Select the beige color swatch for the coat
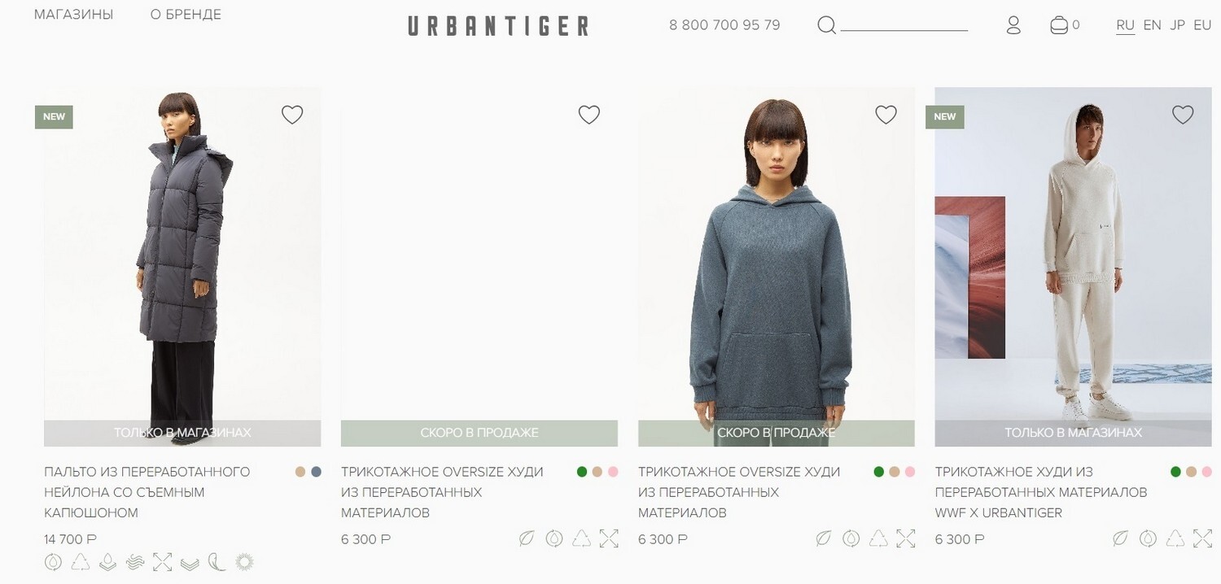1221x584 pixels. point(300,472)
